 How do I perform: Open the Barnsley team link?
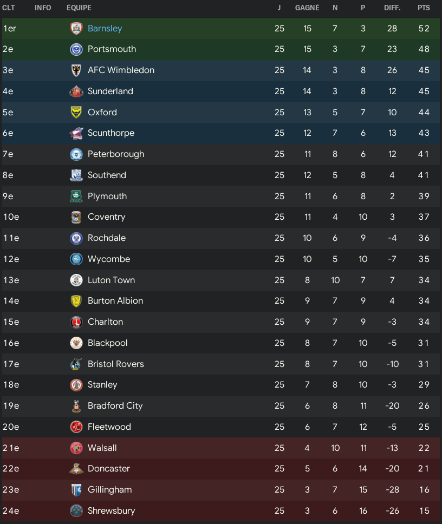click(105, 28)
